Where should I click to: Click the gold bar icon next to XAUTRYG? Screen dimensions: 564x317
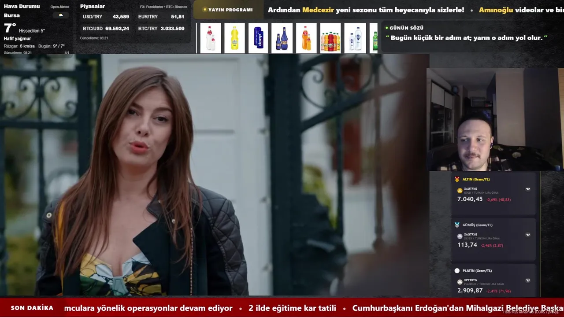(x=460, y=191)
